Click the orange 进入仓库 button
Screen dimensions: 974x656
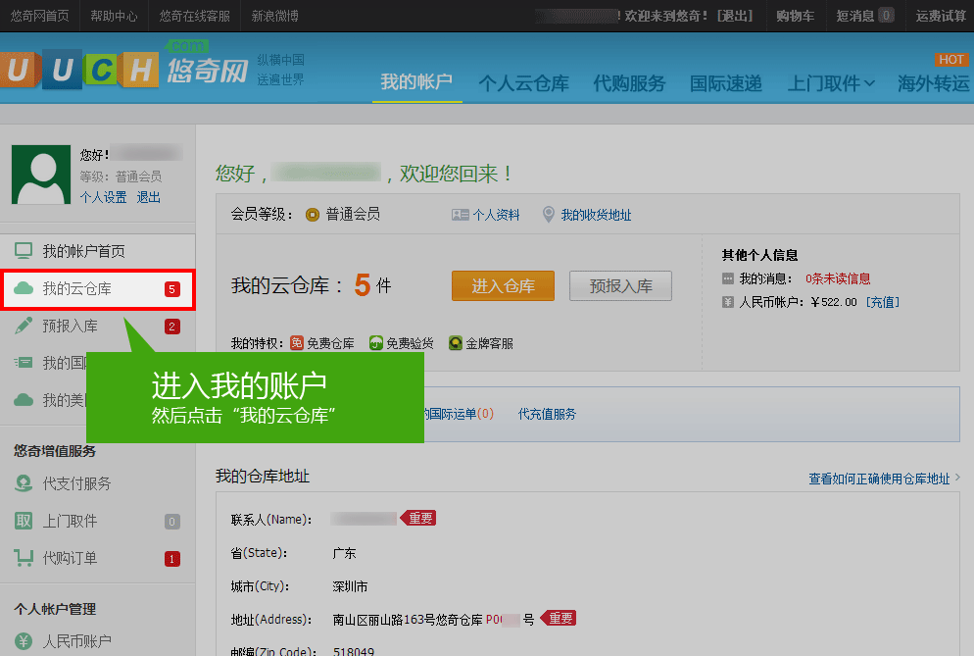(x=503, y=286)
